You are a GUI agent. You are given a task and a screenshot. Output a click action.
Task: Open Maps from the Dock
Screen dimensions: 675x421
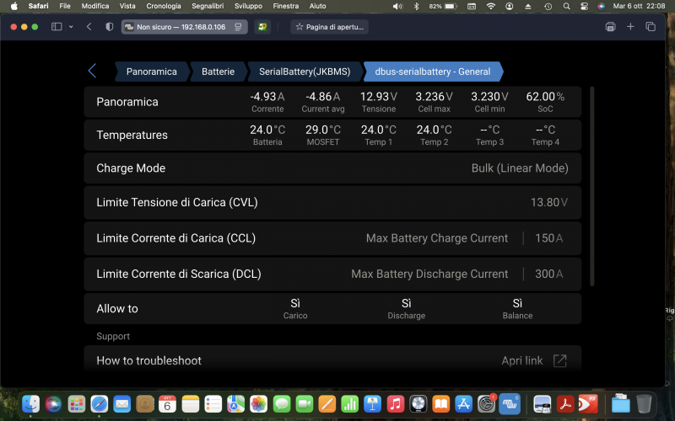pos(236,404)
